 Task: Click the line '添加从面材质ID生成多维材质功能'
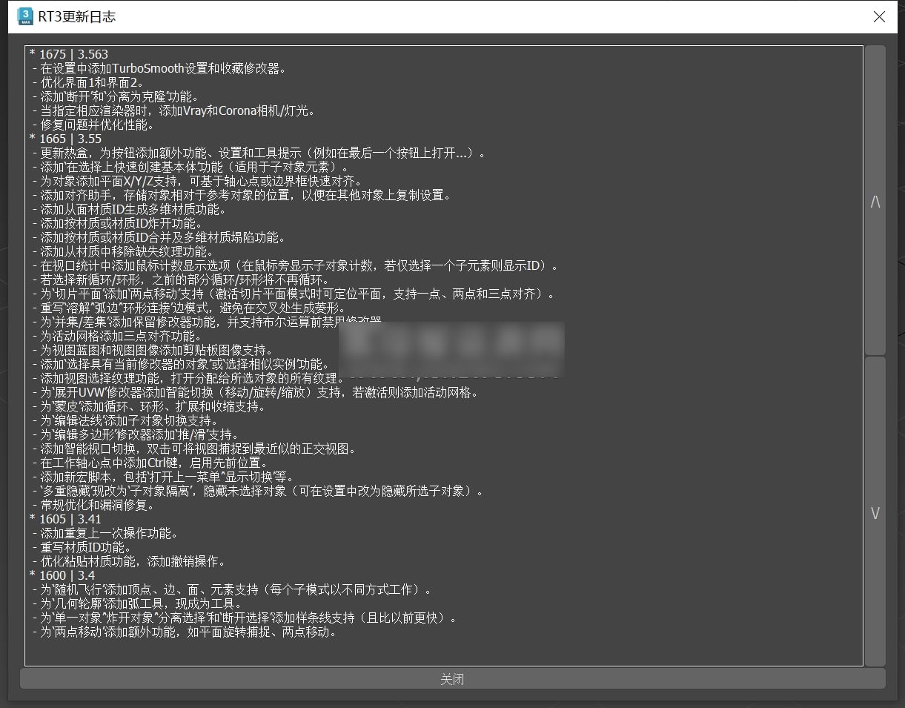(129, 209)
